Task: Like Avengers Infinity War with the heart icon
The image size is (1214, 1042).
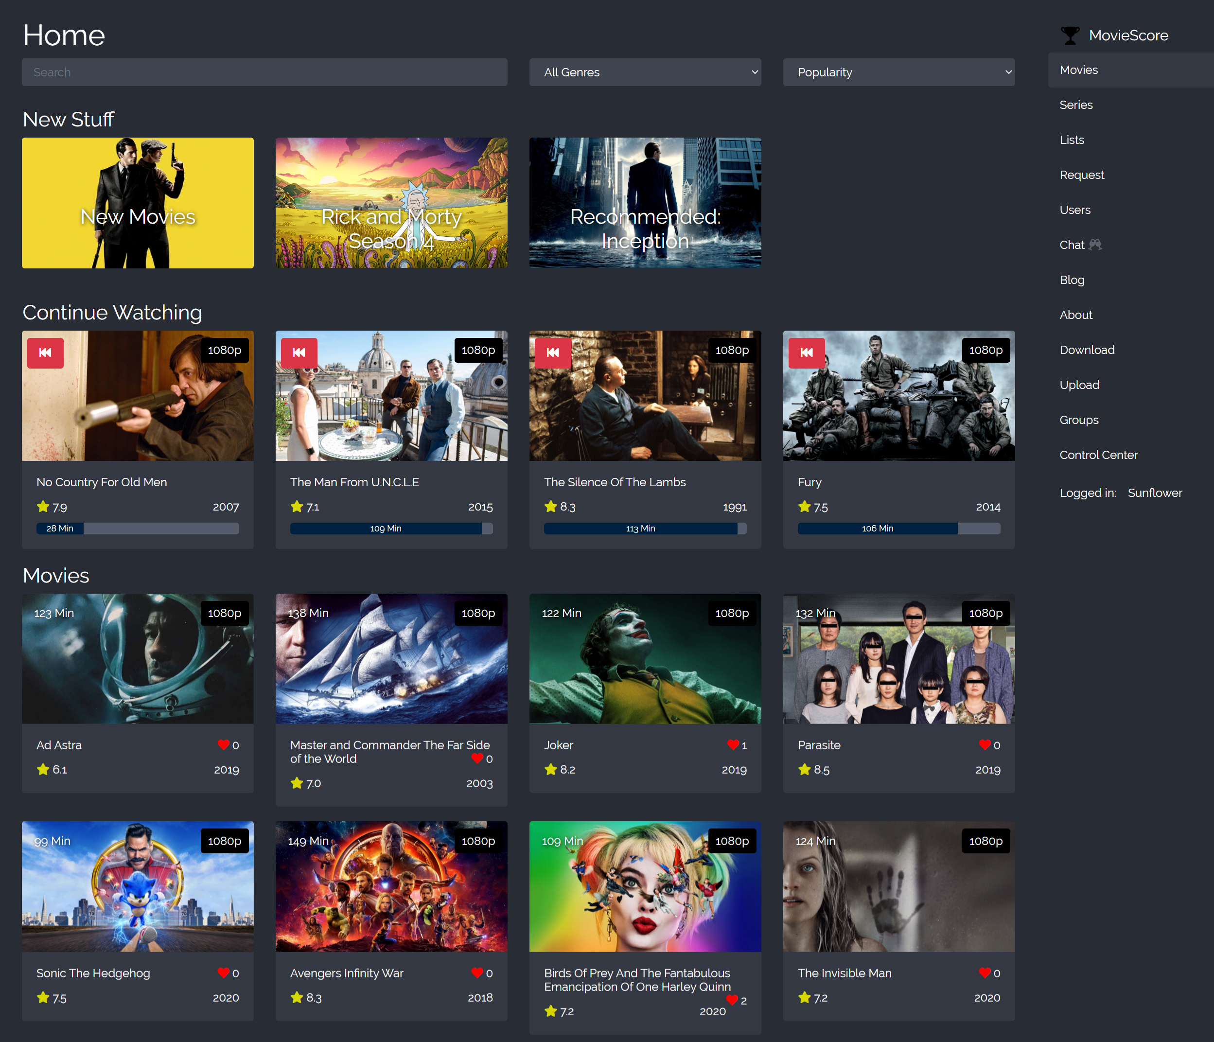Action: [x=477, y=972]
